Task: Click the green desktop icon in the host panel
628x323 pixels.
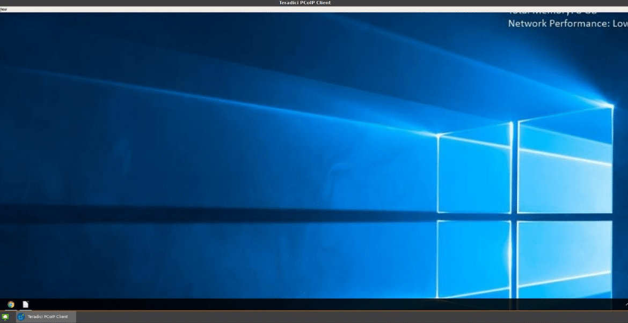Action: coord(5,317)
